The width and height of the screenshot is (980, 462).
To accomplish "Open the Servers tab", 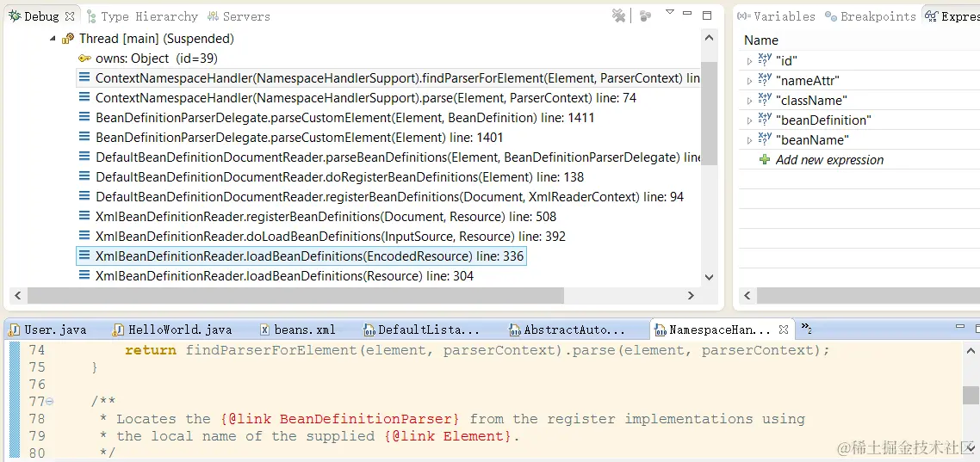I will 239,16.
